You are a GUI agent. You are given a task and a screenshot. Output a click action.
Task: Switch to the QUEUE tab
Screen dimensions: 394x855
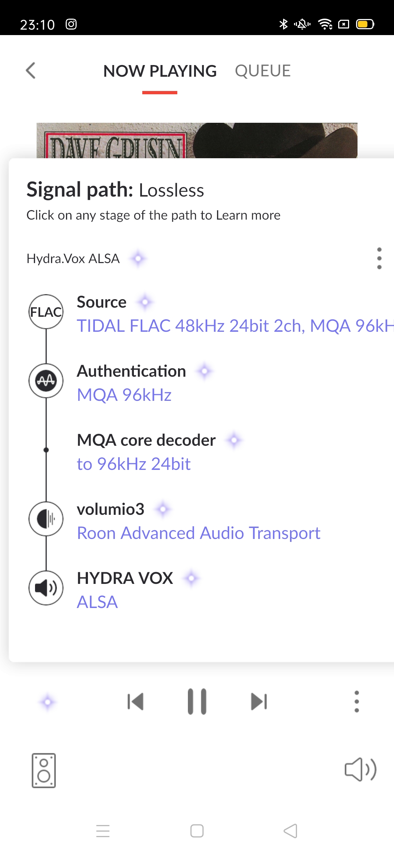pos(263,71)
